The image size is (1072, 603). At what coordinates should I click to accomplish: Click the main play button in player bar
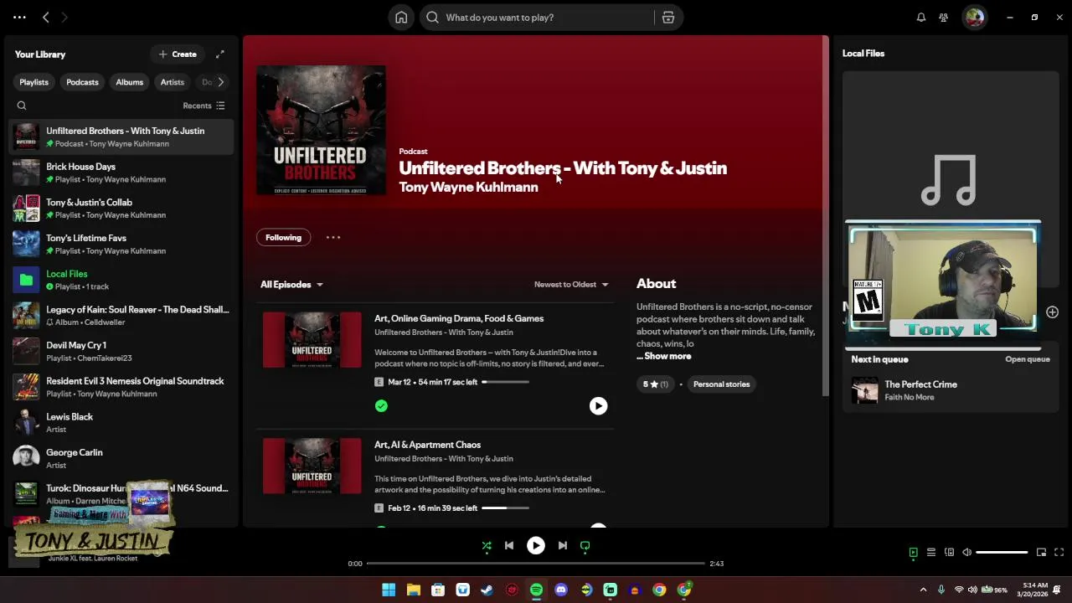(536, 546)
